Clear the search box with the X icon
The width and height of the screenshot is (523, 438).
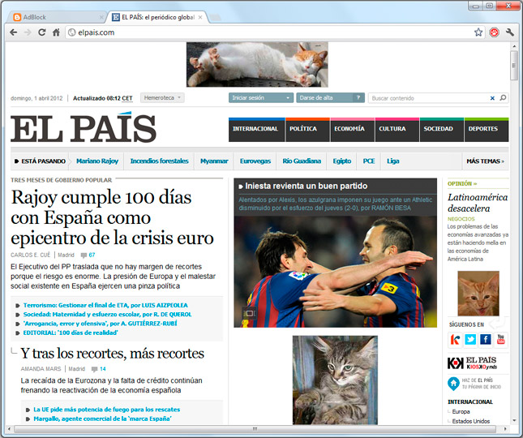[492, 98]
